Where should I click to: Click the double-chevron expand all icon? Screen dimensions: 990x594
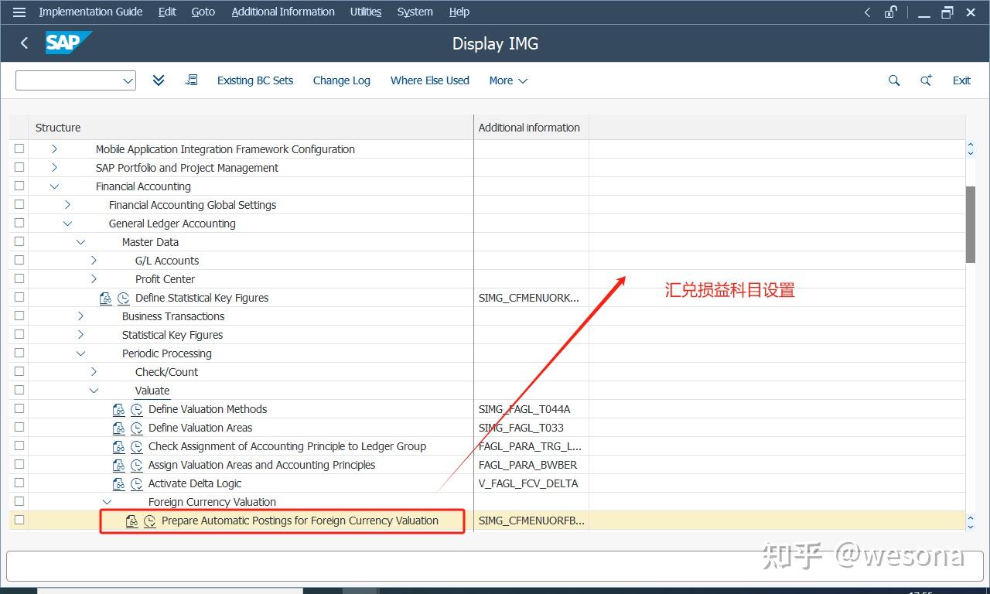pos(159,80)
